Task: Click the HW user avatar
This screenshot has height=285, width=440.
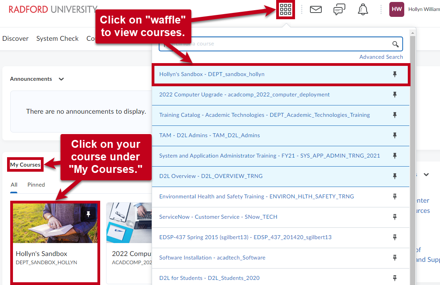Action: (x=396, y=9)
